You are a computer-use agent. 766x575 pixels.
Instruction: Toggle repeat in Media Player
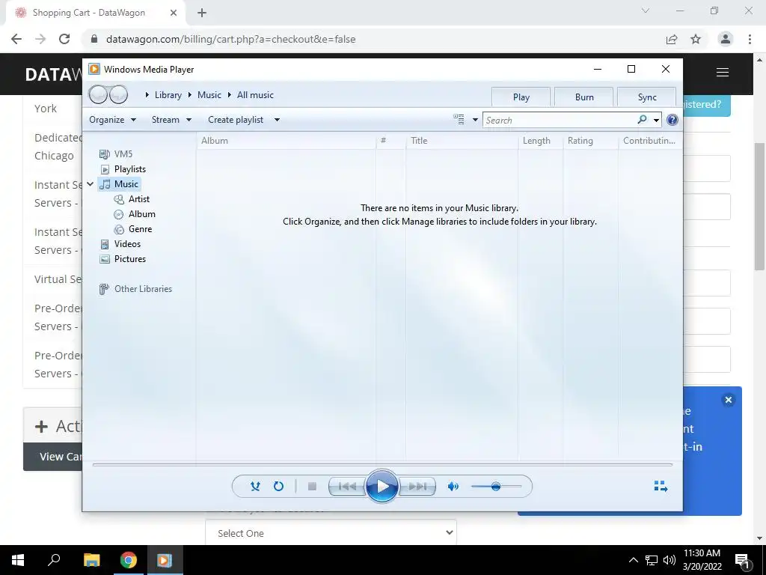coord(278,486)
